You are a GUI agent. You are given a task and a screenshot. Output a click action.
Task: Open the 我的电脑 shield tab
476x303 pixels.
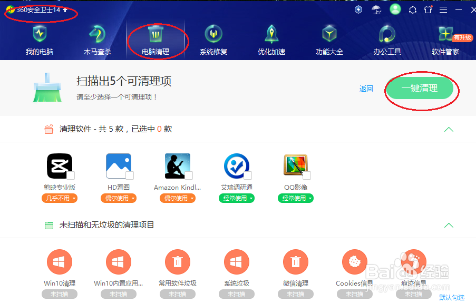(40, 41)
